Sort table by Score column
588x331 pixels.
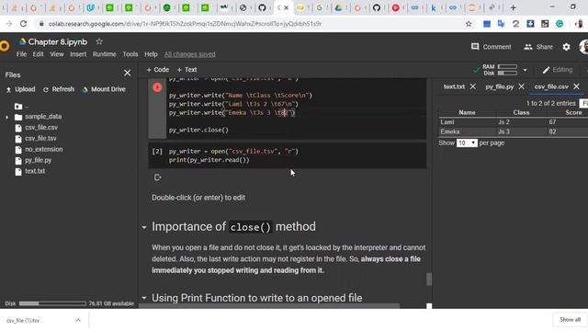[x=573, y=112]
